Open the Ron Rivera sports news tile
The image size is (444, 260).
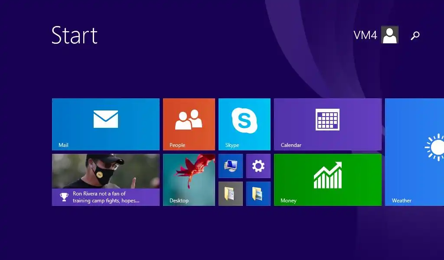click(106, 180)
